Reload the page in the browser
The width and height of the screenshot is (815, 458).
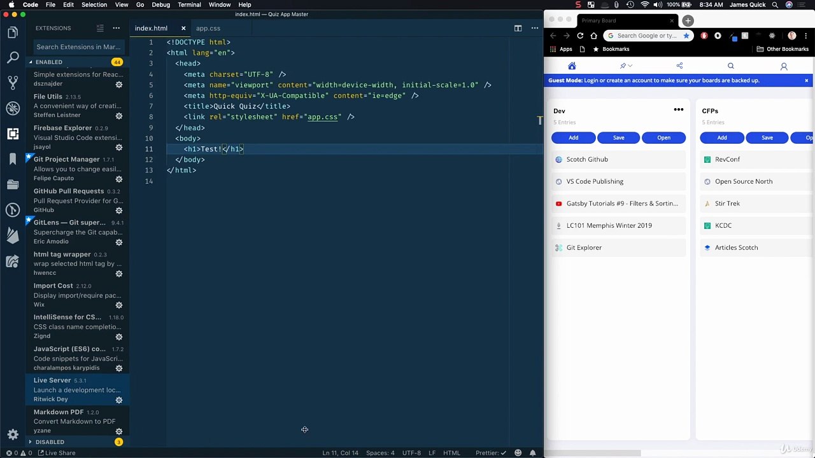coord(580,36)
